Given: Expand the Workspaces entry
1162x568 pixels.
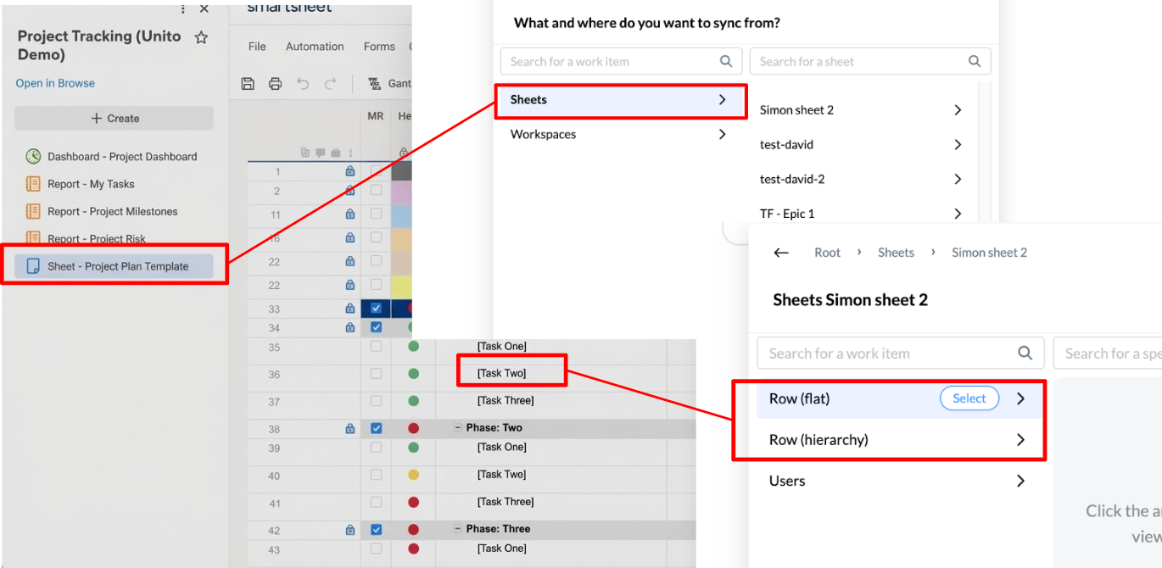Looking at the screenshot, I should point(722,133).
